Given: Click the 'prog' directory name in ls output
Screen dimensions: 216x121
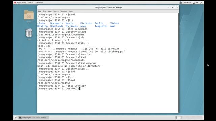Looking at the screenshot, I should tap(83, 26).
